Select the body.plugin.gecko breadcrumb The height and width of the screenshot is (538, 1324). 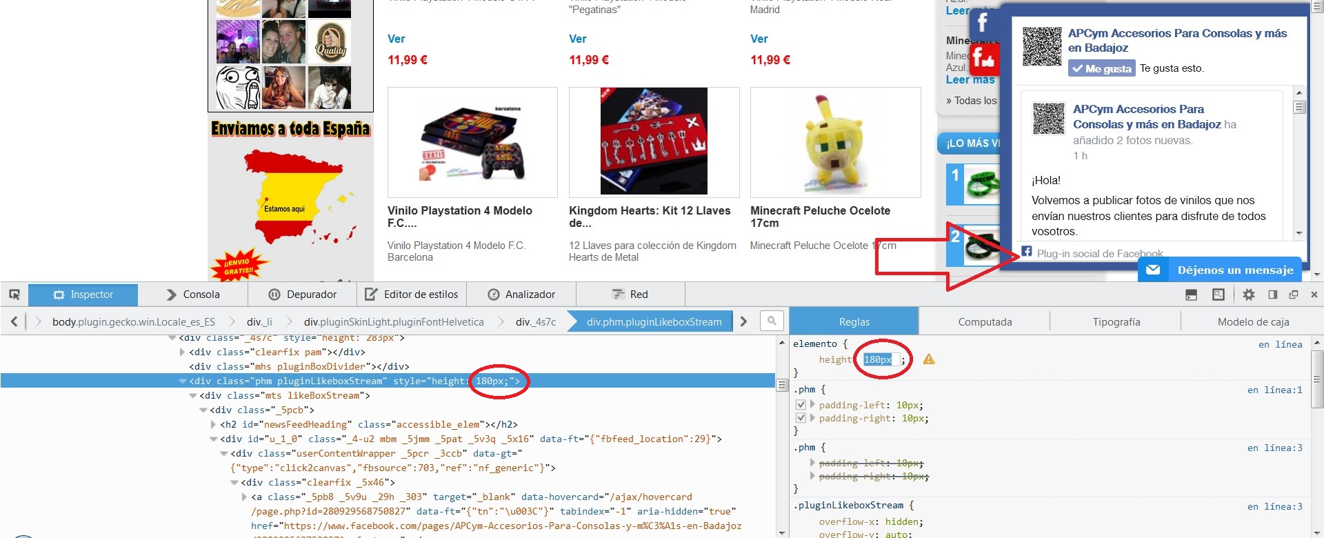click(x=134, y=321)
